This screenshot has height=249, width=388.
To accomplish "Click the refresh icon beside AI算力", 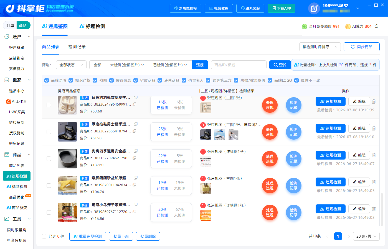I will click(x=376, y=26).
